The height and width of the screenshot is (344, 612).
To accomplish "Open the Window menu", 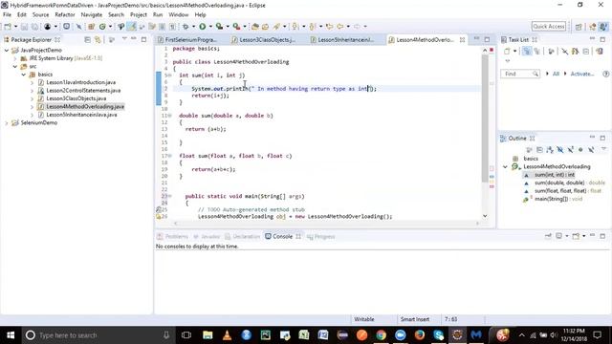I will (x=179, y=14).
